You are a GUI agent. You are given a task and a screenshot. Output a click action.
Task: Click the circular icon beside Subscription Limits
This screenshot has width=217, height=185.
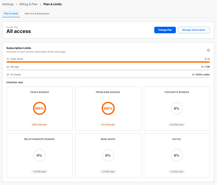(209, 50)
